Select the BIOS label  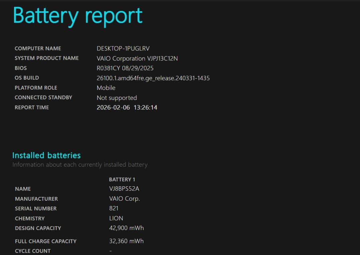(x=21, y=68)
